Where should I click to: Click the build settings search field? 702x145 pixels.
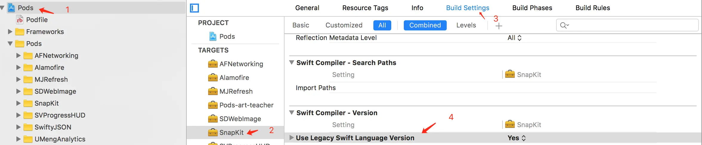pos(629,25)
